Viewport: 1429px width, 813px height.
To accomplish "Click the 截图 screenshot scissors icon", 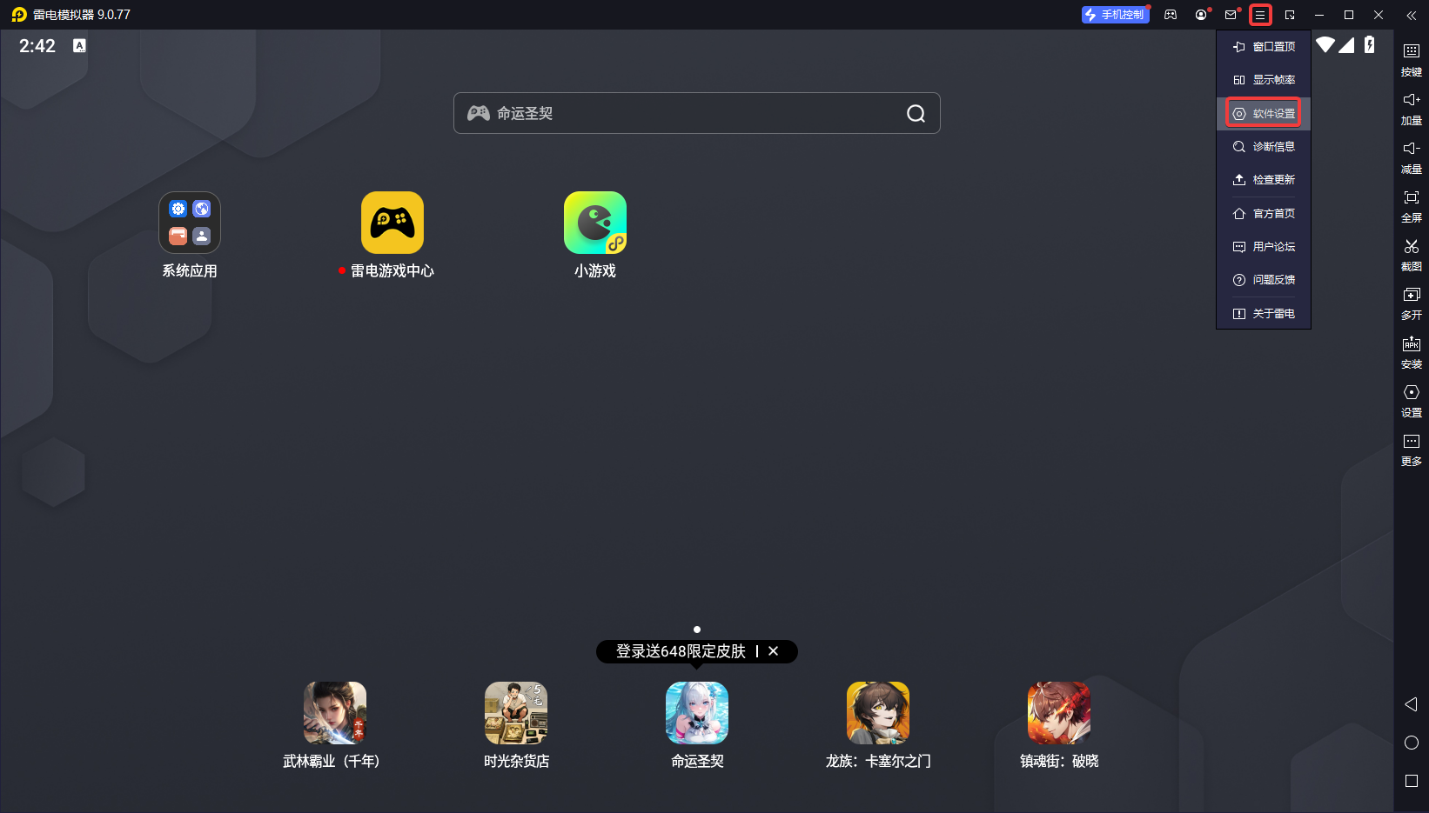I will coord(1411,247).
